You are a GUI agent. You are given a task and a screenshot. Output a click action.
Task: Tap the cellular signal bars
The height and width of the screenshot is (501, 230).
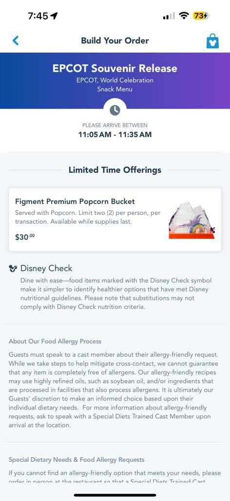(169, 16)
